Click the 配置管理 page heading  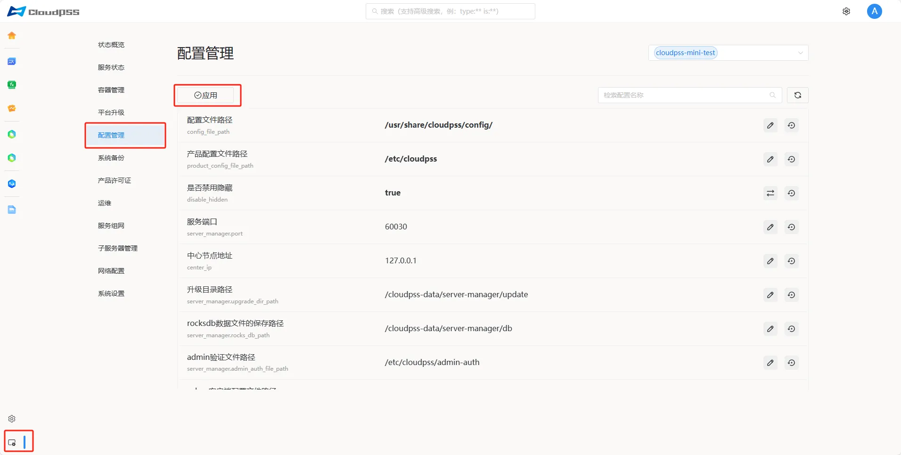click(x=205, y=53)
